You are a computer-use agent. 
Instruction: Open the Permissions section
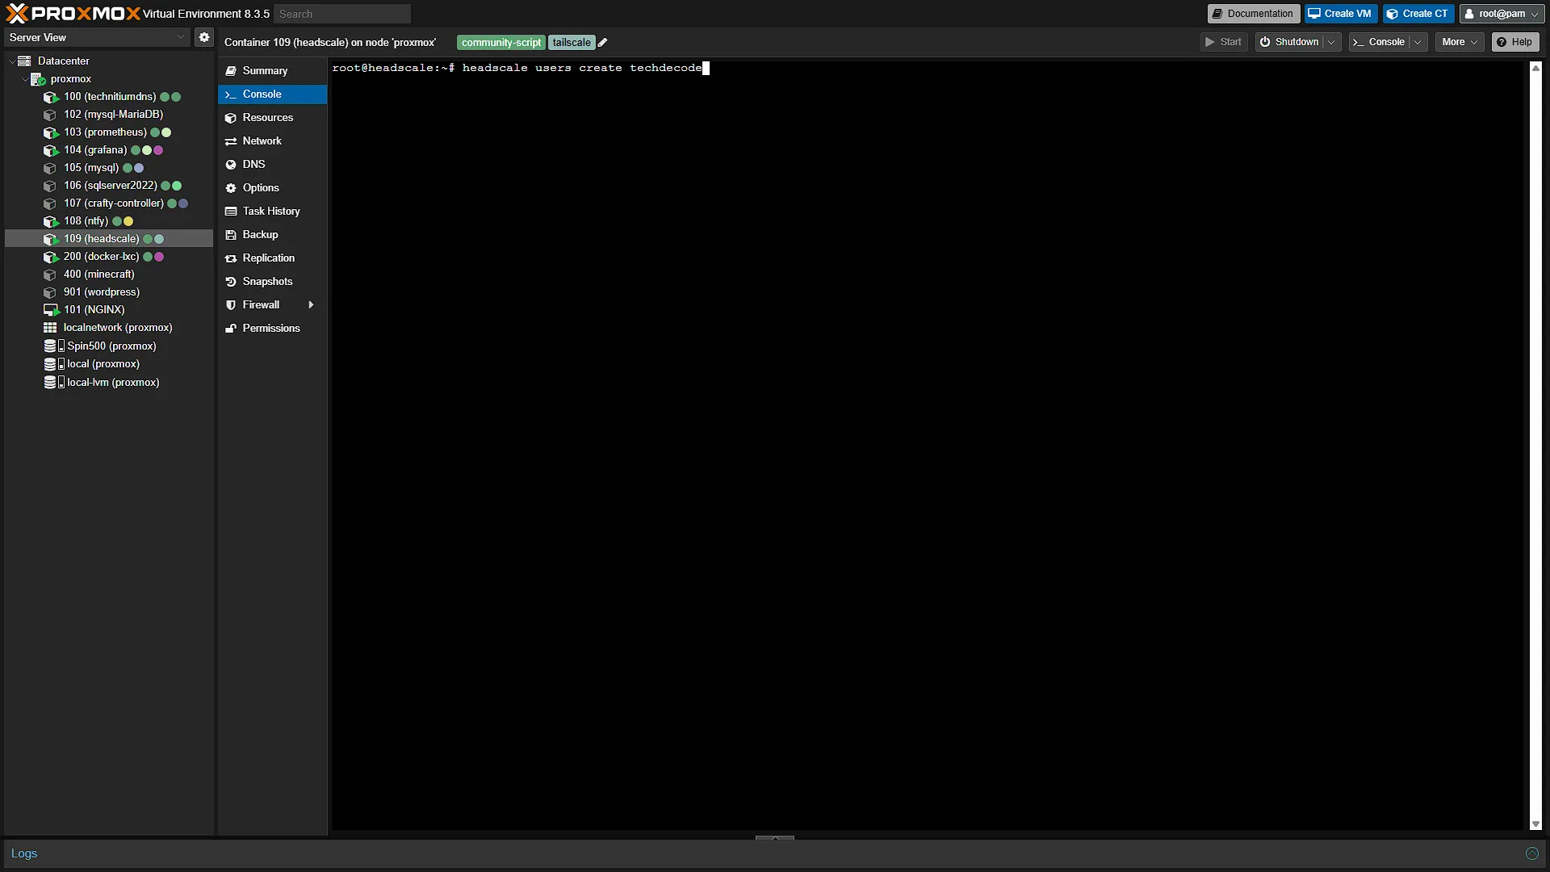point(272,329)
